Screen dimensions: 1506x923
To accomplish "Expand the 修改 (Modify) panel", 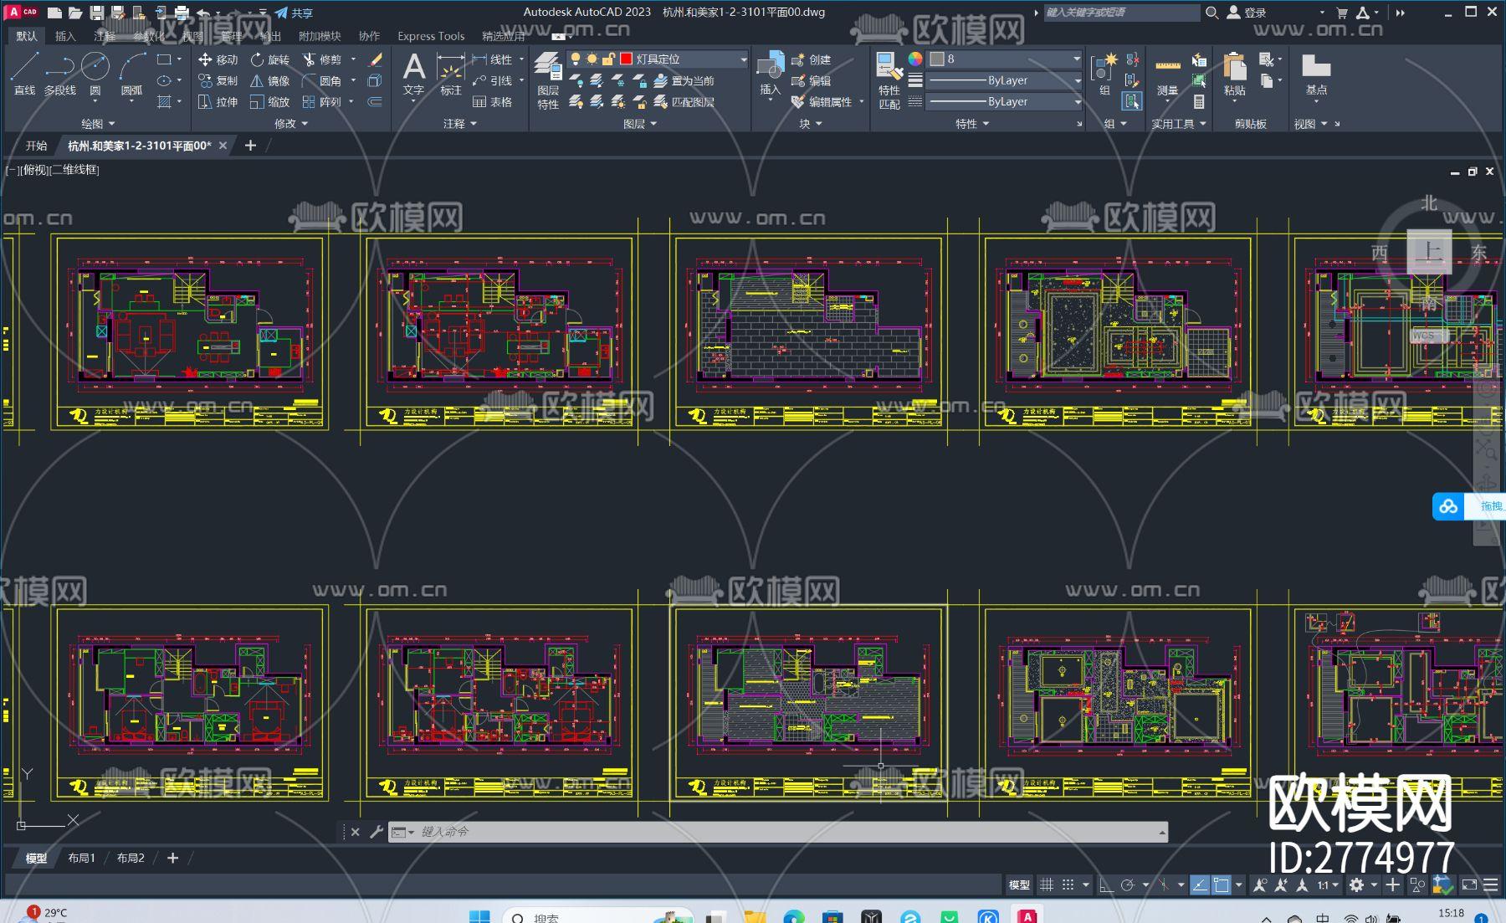I will pos(291,123).
